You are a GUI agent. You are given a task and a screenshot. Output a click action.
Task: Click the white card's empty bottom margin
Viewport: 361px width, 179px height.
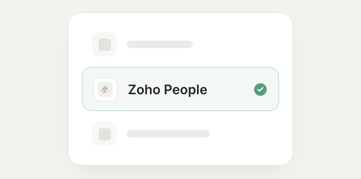pyautogui.click(x=180, y=156)
